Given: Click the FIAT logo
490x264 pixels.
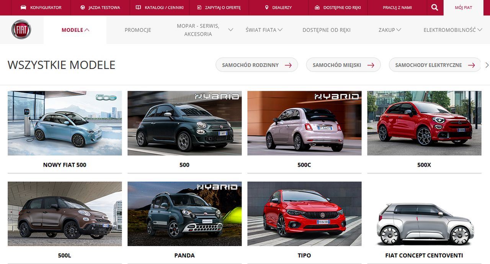Looking at the screenshot, I should pos(21,30).
